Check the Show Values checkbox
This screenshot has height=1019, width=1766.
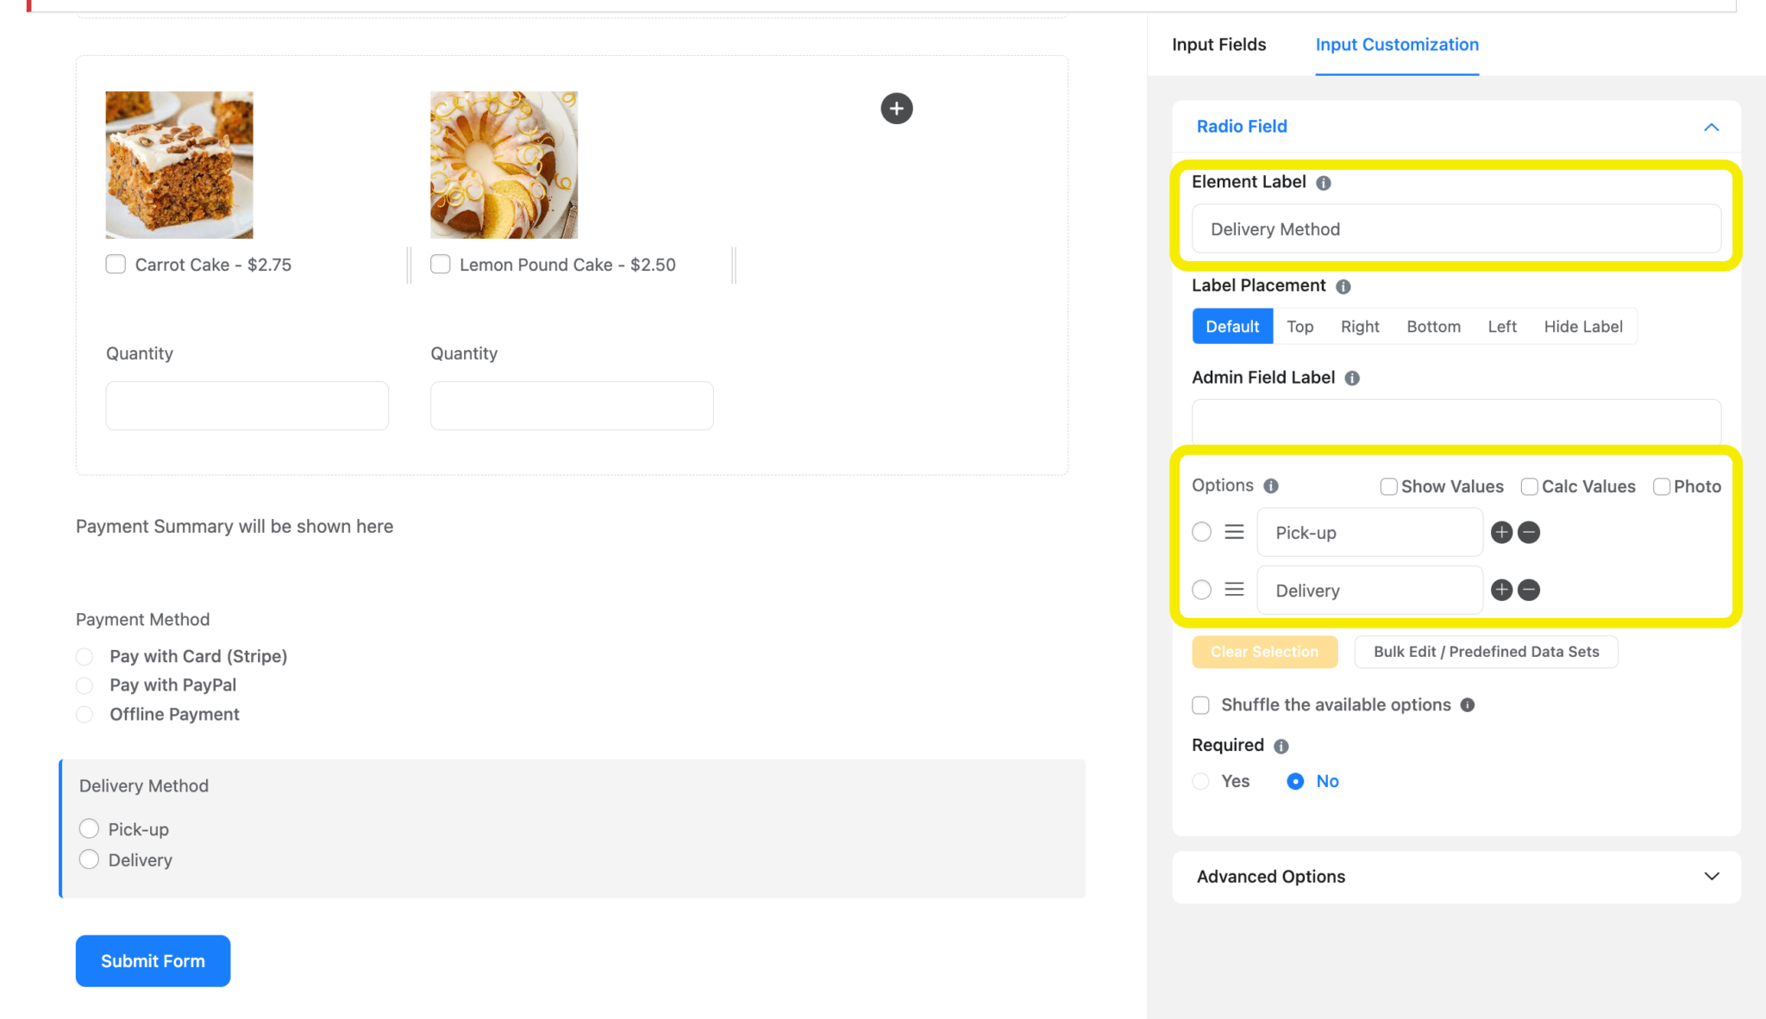(1388, 486)
